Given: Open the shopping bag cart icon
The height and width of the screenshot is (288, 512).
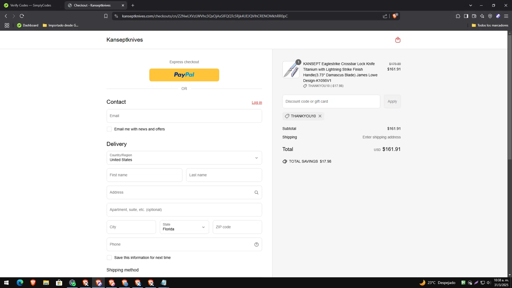Looking at the screenshot, I should [x=398, y=40].
